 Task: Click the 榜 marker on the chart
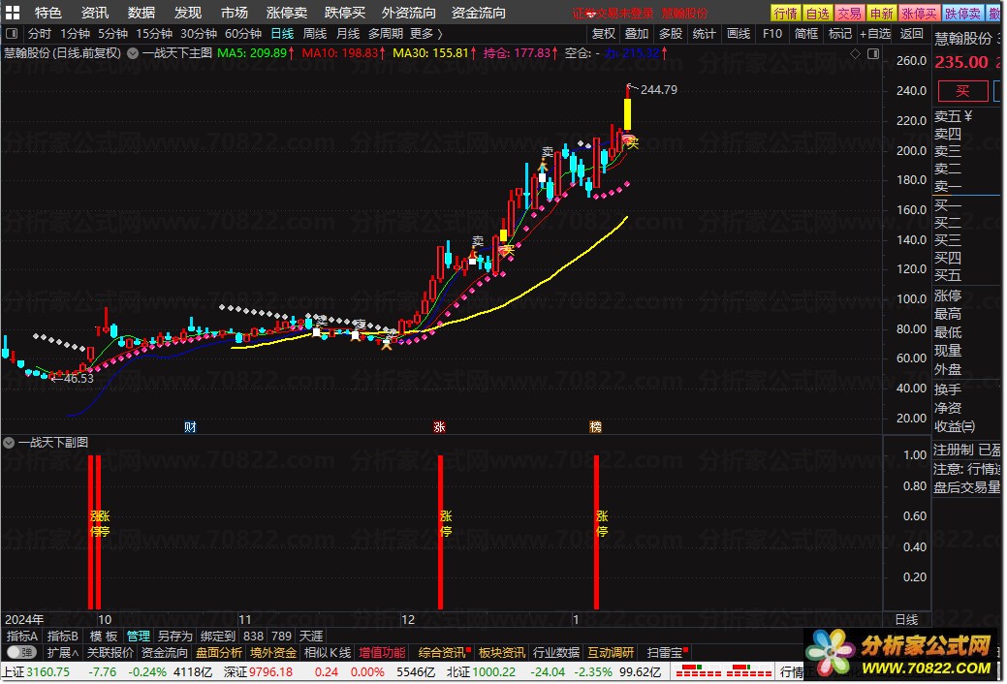click(x=595, y=427)
